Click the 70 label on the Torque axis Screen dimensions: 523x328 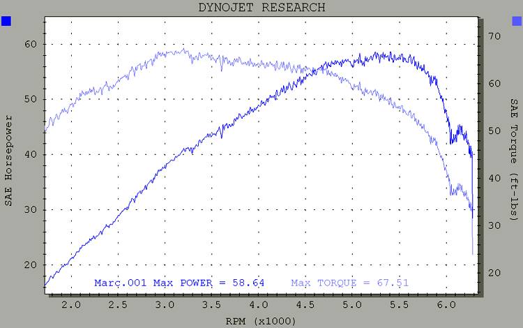tap(493, 36)
